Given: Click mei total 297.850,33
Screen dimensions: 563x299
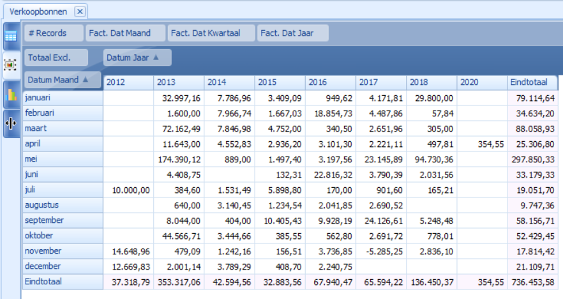Looking at the screenshot, I should point(533,160).
